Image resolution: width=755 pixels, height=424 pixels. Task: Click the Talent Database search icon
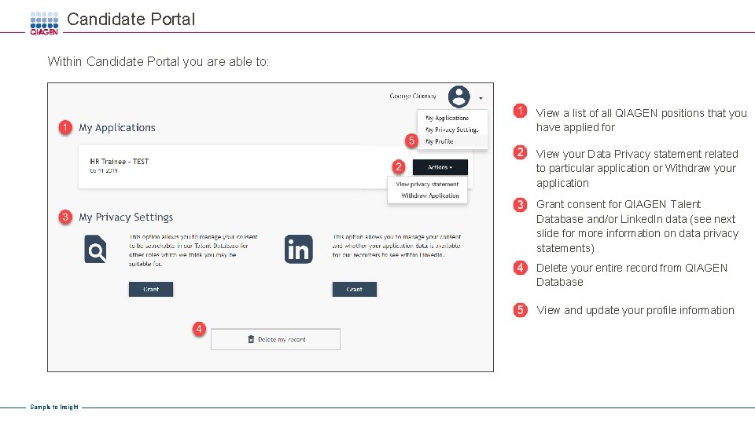[97, 250]
